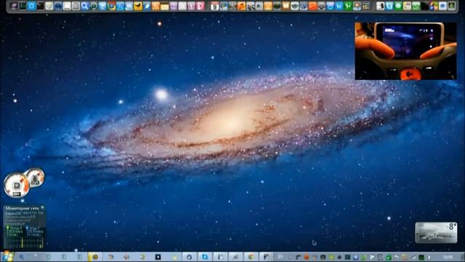Click the Windows Start orb
Screen dimensions: 465x262
[x=7, y=256]
